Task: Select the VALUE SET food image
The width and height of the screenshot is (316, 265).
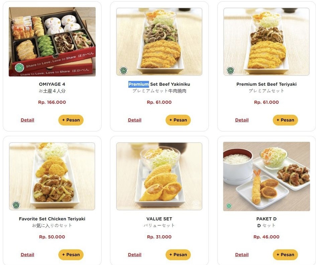Action: (x=159, y=176)
